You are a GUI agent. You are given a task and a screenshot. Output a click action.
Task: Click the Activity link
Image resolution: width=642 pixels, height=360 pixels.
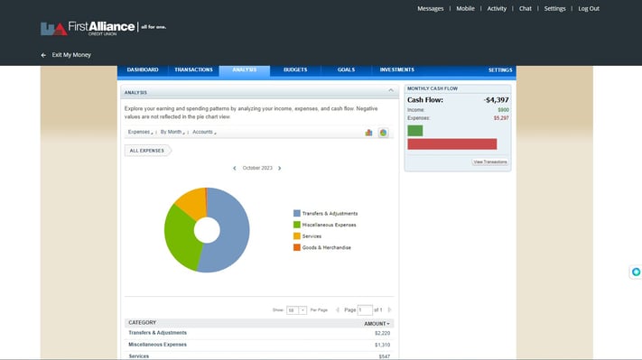click(497, 9)
